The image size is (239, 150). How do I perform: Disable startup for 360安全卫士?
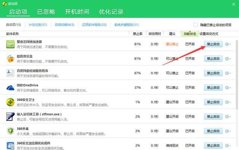coord(213,102)
